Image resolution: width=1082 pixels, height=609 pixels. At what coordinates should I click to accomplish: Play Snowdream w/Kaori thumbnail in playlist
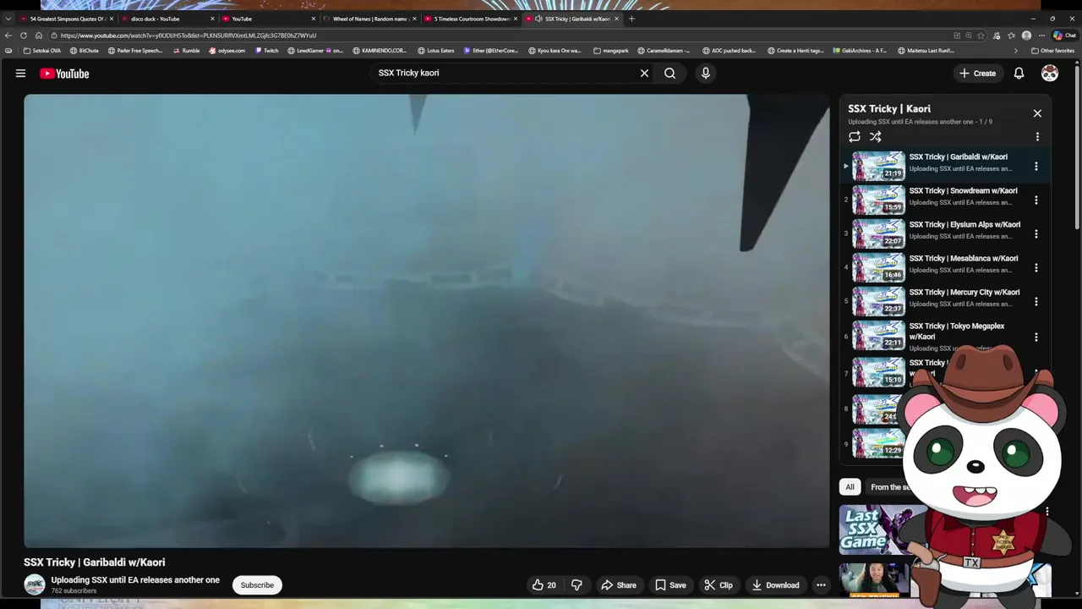pyautogui.click(x=878, y=200)
